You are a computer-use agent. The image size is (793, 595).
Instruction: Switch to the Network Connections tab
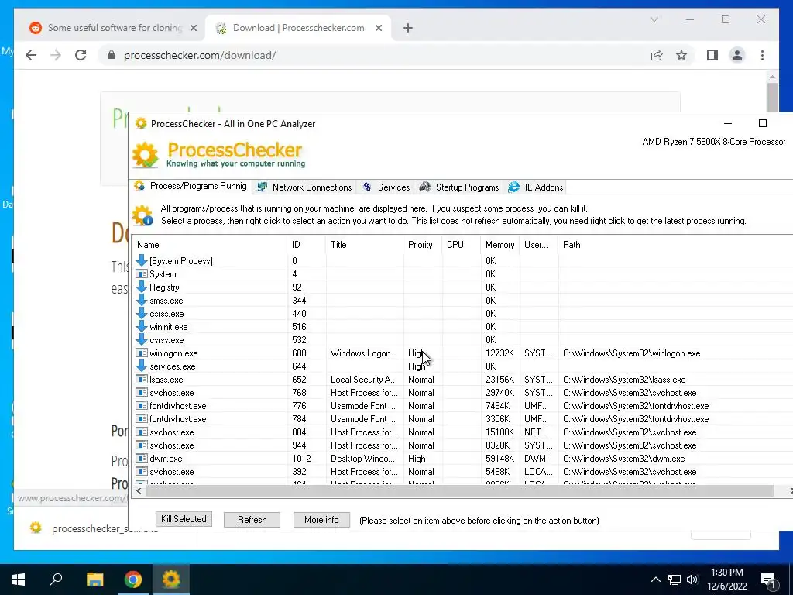(x=304, y=187)
